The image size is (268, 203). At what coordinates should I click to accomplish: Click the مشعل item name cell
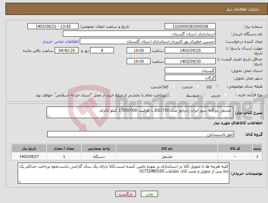pyautogui.click(x=167, y=156)
